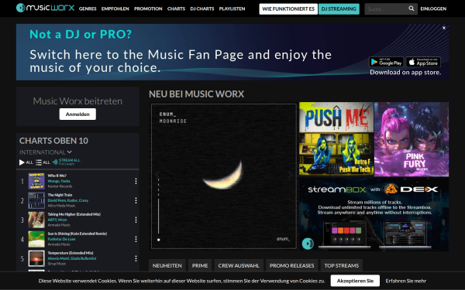This screenshot has width=465, height=290.
Task: Click the Anmelden button
Action: click(x=77, y=114)
